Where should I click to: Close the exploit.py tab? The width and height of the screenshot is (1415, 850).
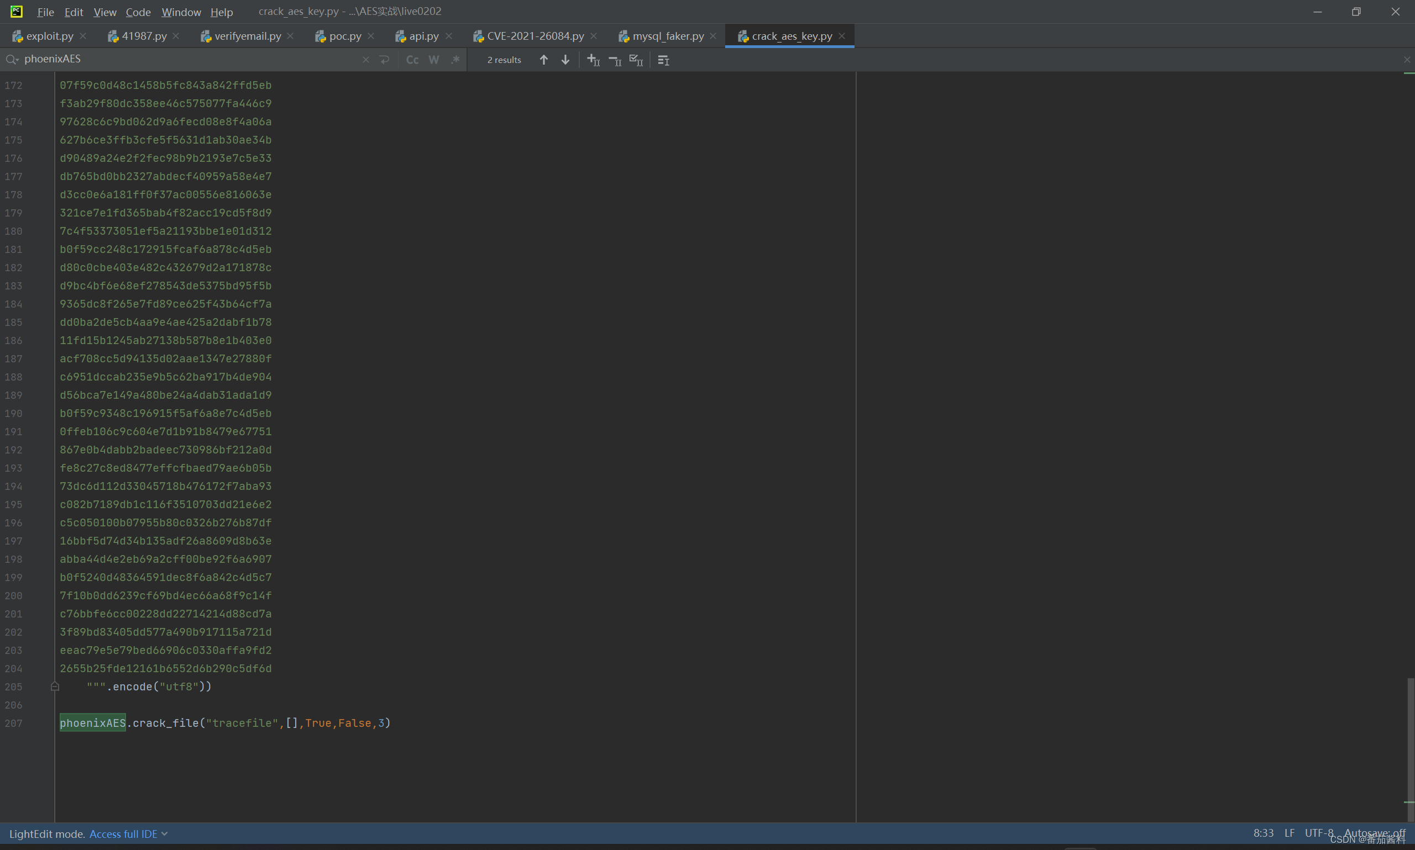(x=83, y=36)
